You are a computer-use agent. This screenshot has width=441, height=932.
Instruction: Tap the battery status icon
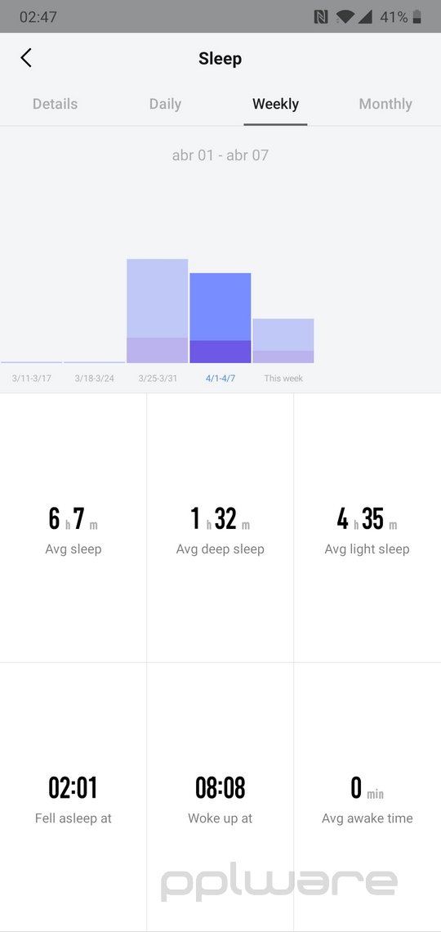(416, 17)
